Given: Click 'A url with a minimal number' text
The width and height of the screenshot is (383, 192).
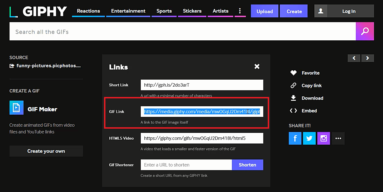Looking at the screenshot, I should tap(176, 96).
